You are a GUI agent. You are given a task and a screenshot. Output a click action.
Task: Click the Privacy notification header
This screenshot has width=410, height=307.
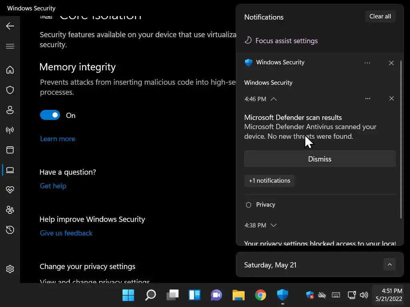click(x=265, y=205)
